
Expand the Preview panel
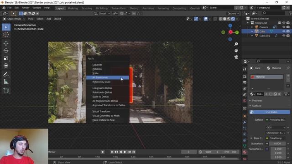[x=257, y=101]
